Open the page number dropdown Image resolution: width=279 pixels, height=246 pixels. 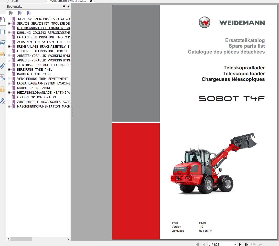[235, 244]
